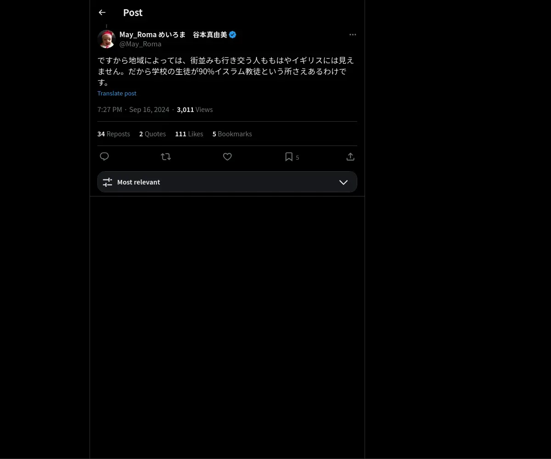Toggle the bookmark icon on post

pos(289,157)
